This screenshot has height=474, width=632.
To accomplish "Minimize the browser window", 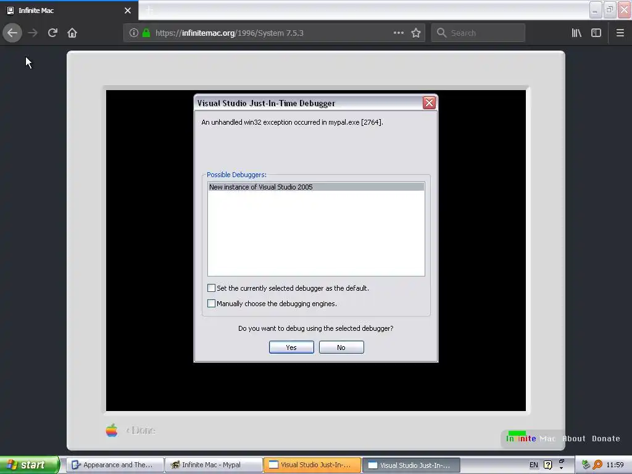I will tap(596, 10).
